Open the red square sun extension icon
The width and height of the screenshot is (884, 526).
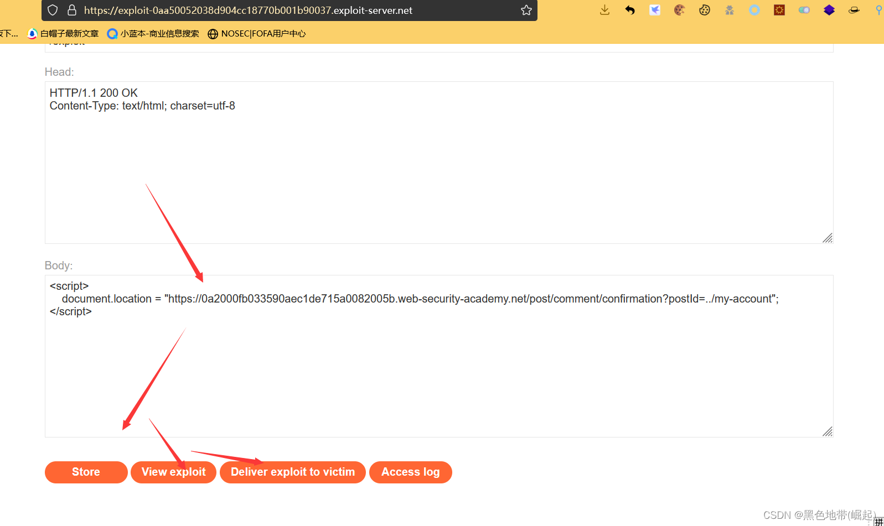[779, 10]
